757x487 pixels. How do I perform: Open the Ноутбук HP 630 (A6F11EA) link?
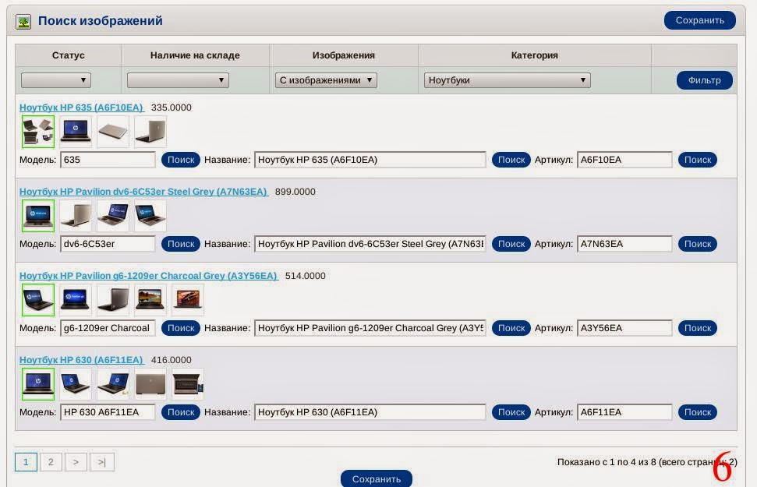point(81,359)
